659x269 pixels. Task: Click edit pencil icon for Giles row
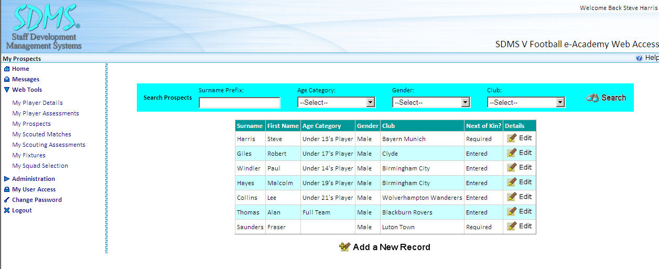(x=512, y=153)
